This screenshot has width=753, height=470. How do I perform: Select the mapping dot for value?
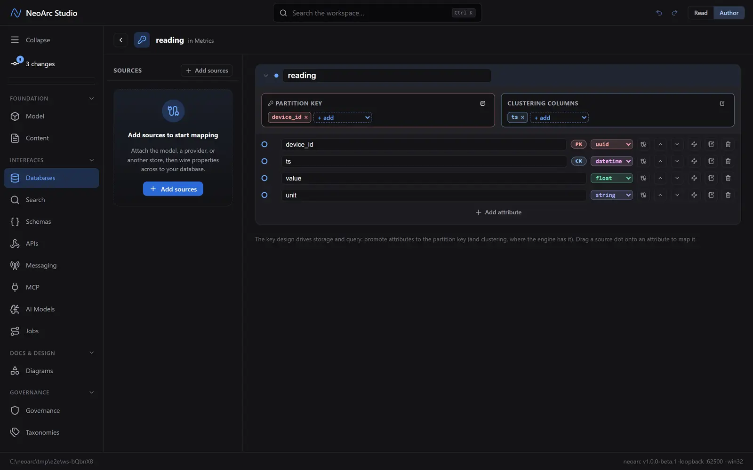[x=264, y=178]
